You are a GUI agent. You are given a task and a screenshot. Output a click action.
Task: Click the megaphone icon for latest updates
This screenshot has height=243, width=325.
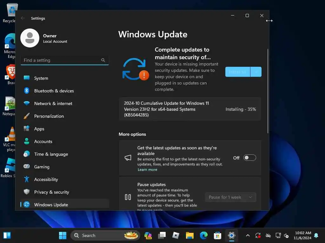(128, 158)
